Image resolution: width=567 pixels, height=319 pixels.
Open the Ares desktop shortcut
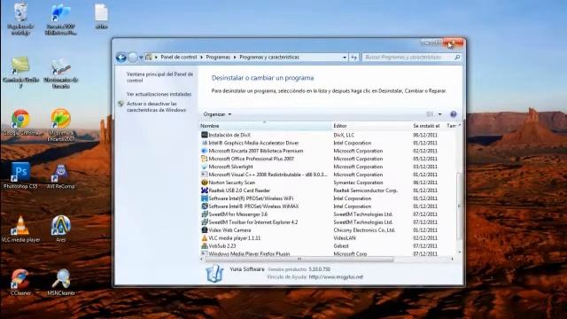click(x=61, y=229)
